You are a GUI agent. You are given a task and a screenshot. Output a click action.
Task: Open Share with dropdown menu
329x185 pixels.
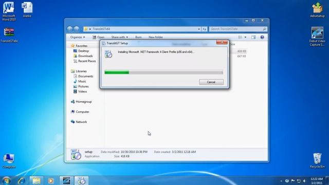[x=120, y=37]
